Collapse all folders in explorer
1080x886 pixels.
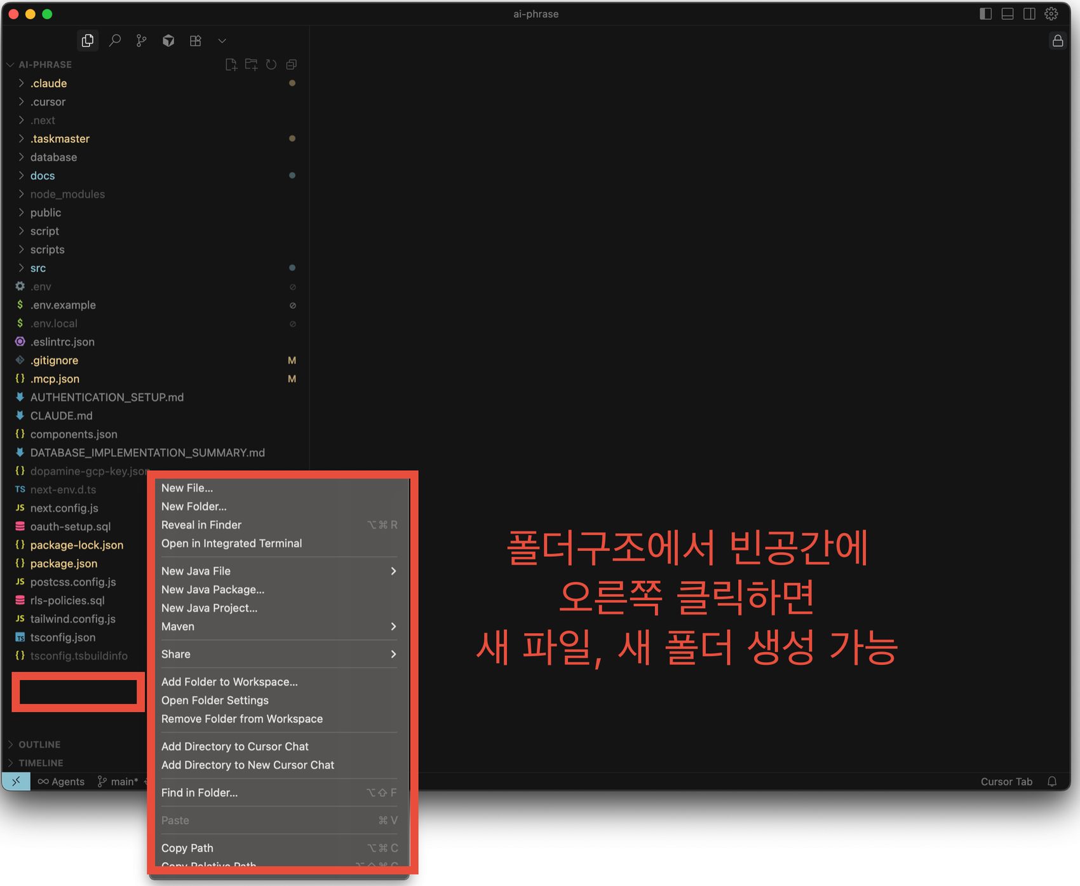tap(292, 64)
